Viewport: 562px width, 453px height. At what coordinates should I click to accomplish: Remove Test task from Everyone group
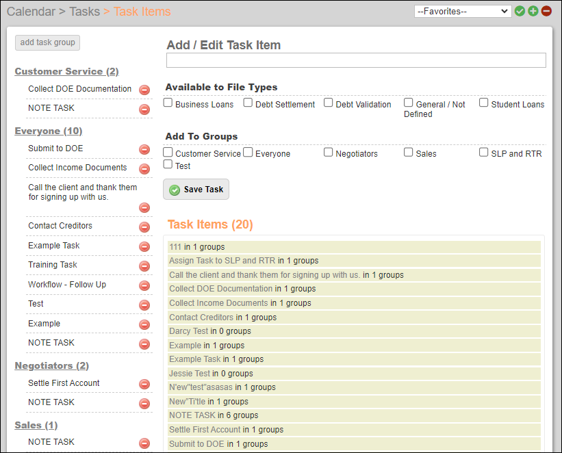[144, 305]
